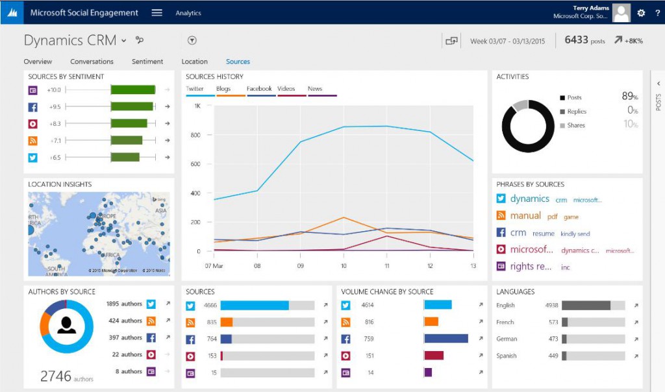Select the Twitter icon in Sources by Sentiment

(x=32, y=156)
